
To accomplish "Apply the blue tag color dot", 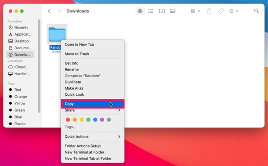I will (95, 120).
